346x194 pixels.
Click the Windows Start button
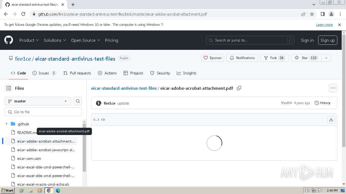point(8,190)
